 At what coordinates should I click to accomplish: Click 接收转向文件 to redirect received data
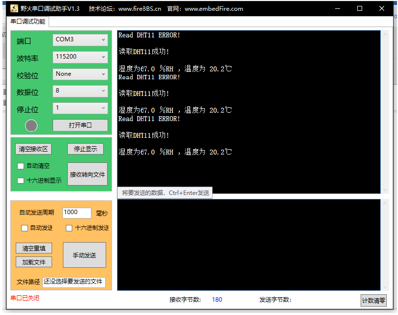87,174
